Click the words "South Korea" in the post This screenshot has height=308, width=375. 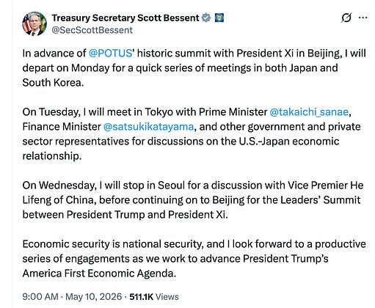[x=53, y=83]
